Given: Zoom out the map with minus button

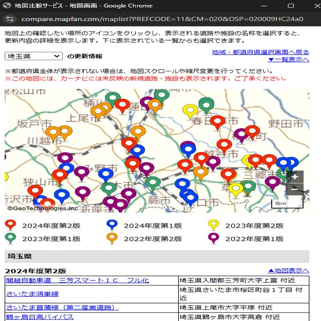Looking at the screenshot, I should 295,189.
